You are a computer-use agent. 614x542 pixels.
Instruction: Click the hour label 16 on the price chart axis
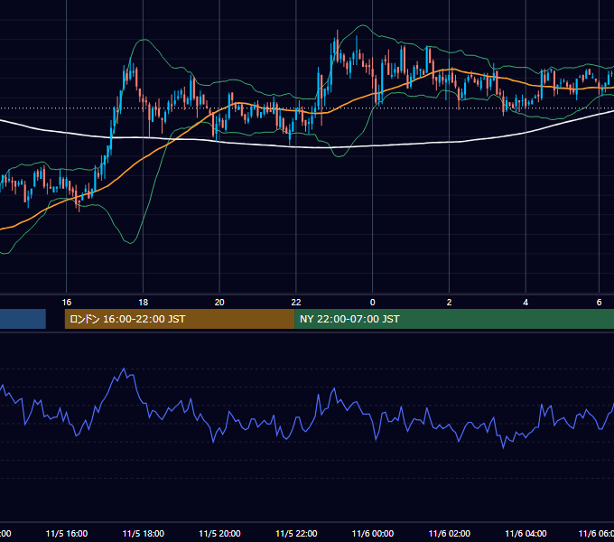pos(67,303)
